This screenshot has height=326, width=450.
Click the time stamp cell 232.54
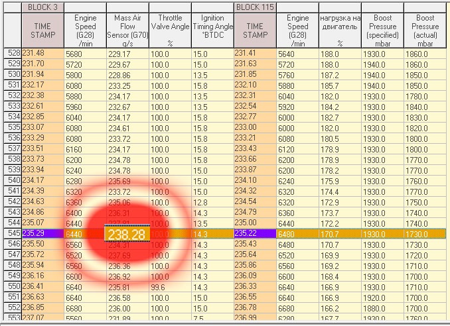255,107
